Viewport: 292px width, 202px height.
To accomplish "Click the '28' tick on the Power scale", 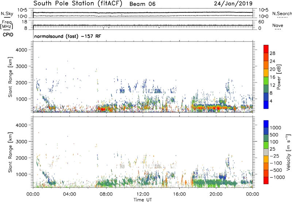I will pos(272,53).
